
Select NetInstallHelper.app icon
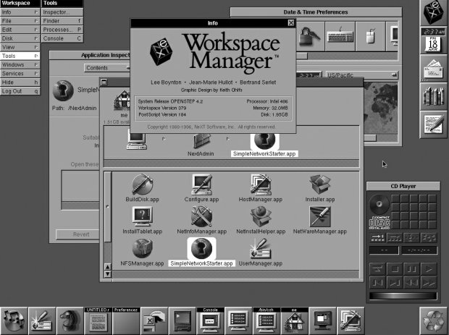pos(261,217)
